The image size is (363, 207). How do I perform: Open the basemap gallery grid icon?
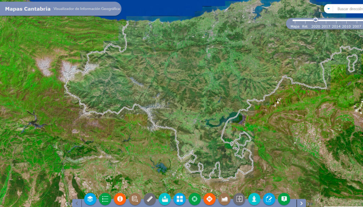pyautogui.click(x=179, y=199)
